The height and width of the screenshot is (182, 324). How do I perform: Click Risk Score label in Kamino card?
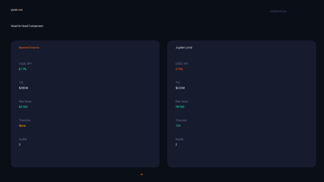25,101
